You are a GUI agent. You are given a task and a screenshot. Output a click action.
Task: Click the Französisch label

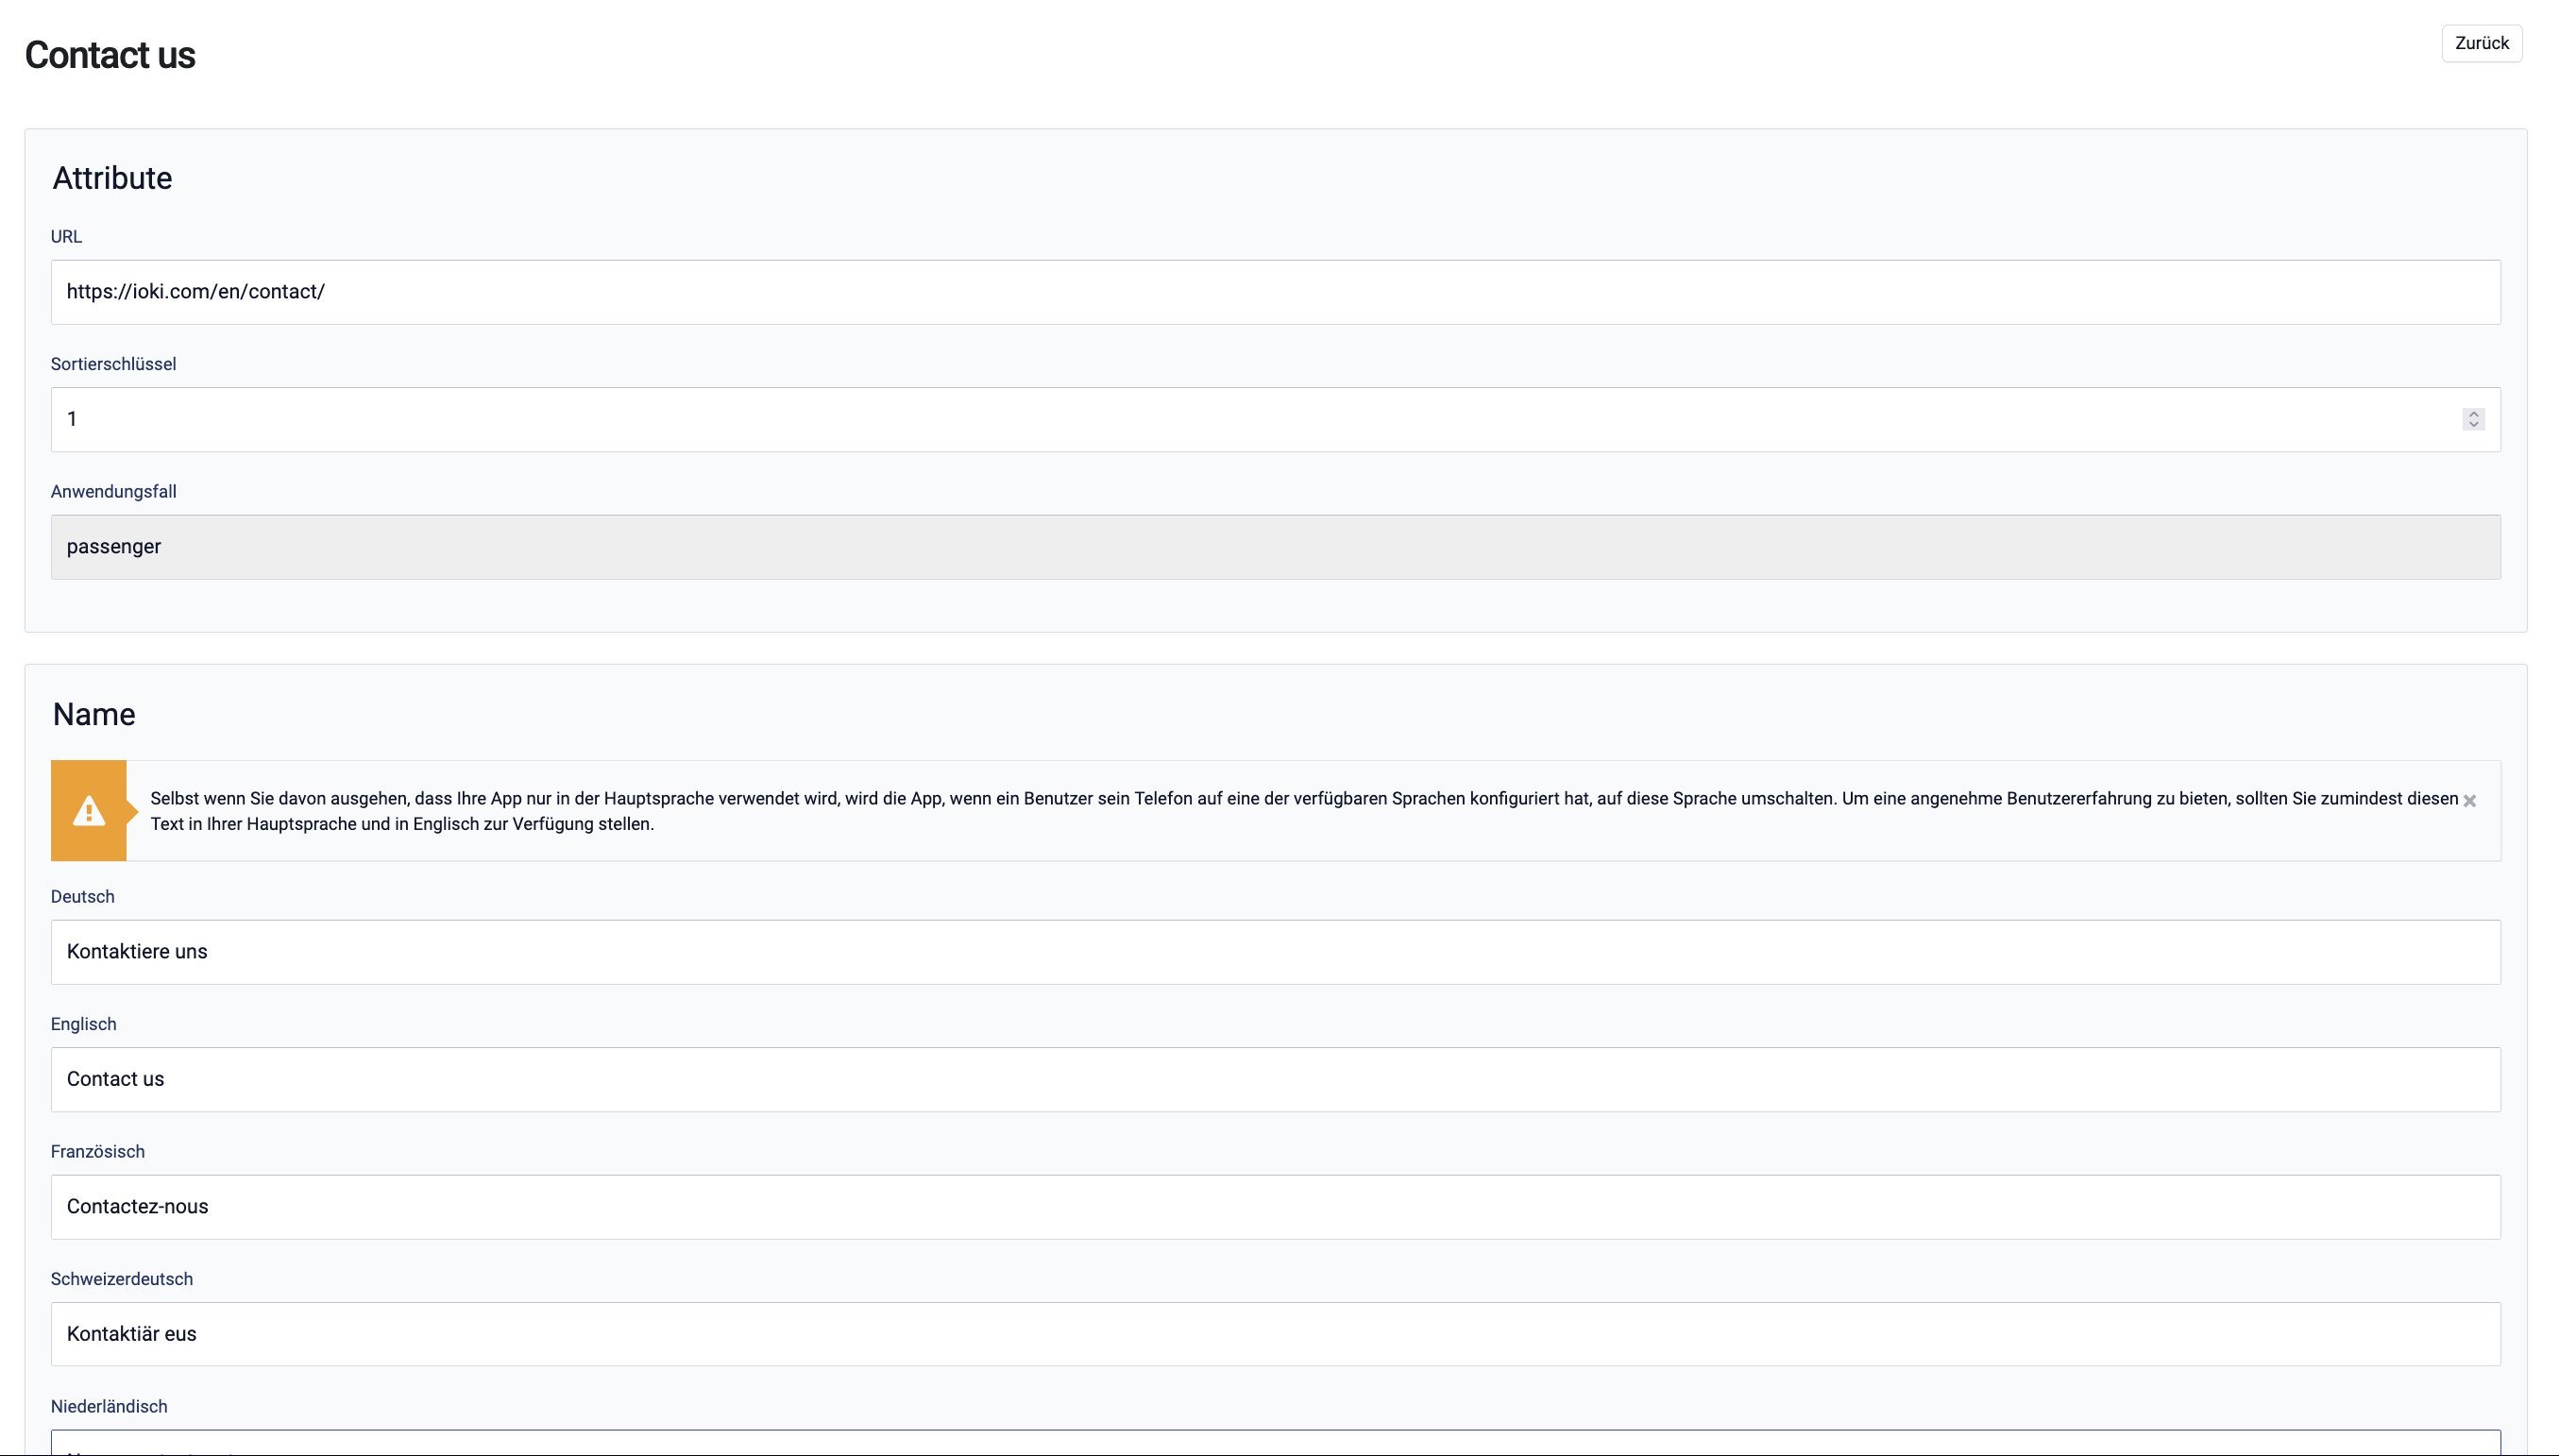[x=97, y=1152]
